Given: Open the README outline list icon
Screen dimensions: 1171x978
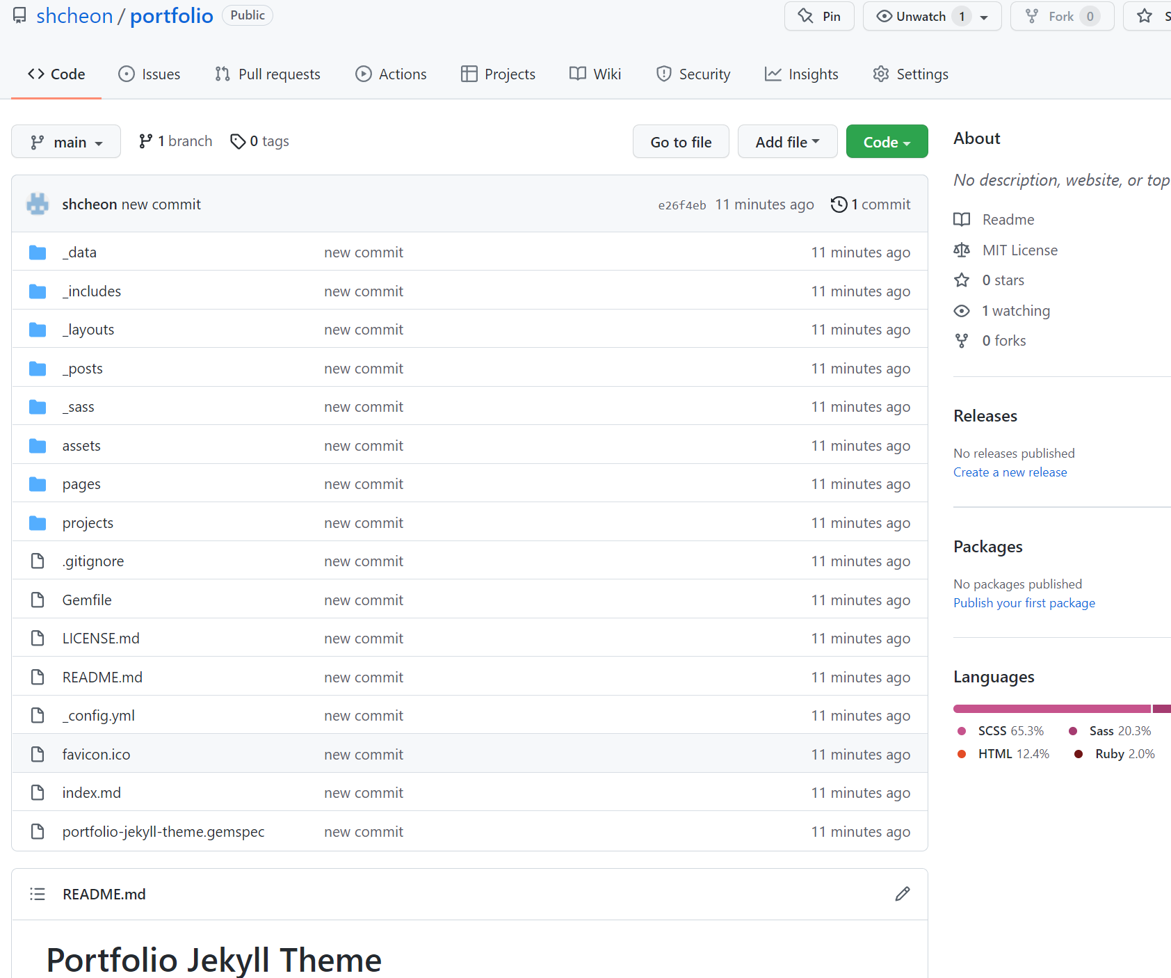Looking at the screenshot, I should pyautogui.click(x=38, y=894).
